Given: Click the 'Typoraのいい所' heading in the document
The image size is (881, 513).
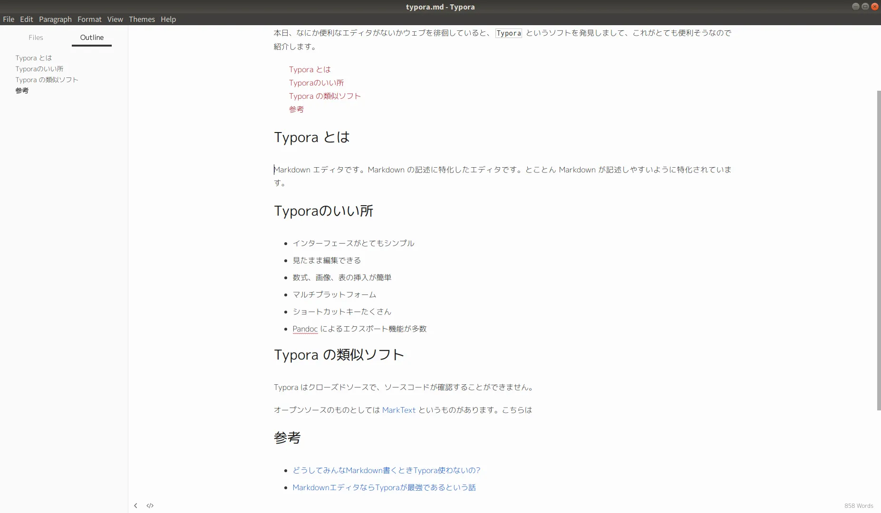Looking at the screenshot, I should click(x=323, y=211).
